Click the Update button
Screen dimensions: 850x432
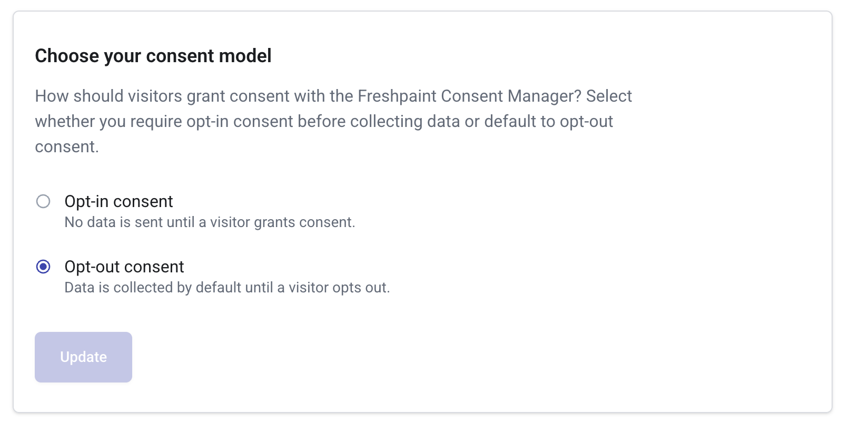pos(83,357)
